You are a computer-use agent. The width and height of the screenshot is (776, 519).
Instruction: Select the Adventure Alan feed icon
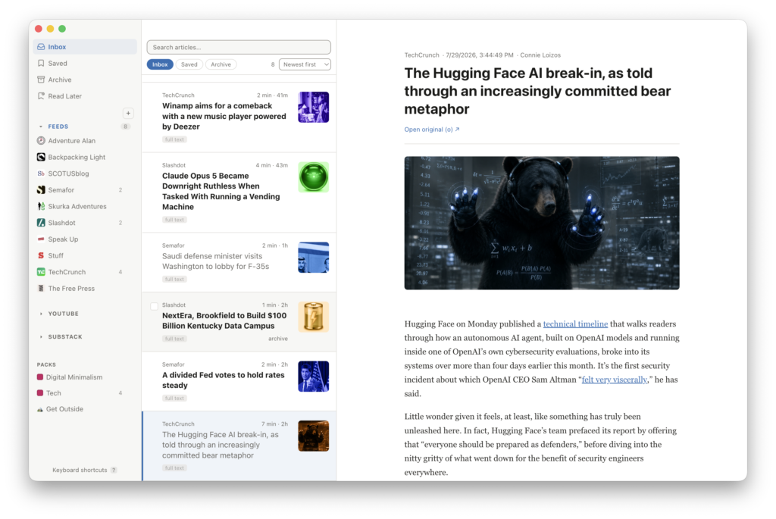tap(41, 140)
